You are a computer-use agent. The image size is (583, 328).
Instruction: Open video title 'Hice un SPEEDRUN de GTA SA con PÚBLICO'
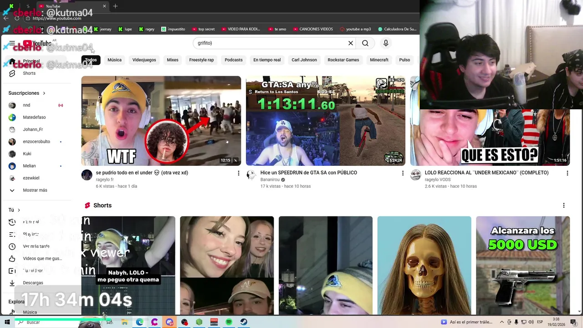(x=308, y=173)
